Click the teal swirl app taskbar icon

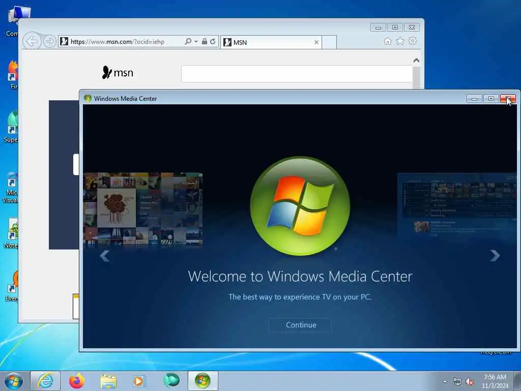171,380
